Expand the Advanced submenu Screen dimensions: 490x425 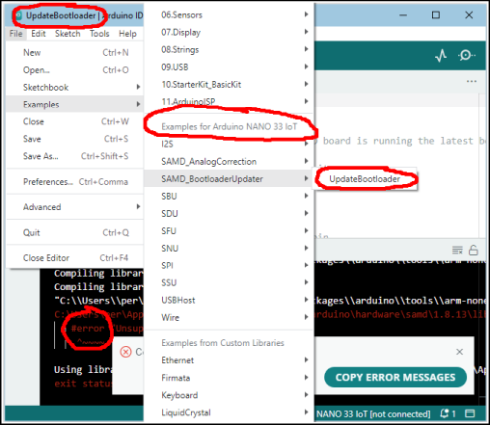coord(74,207)
